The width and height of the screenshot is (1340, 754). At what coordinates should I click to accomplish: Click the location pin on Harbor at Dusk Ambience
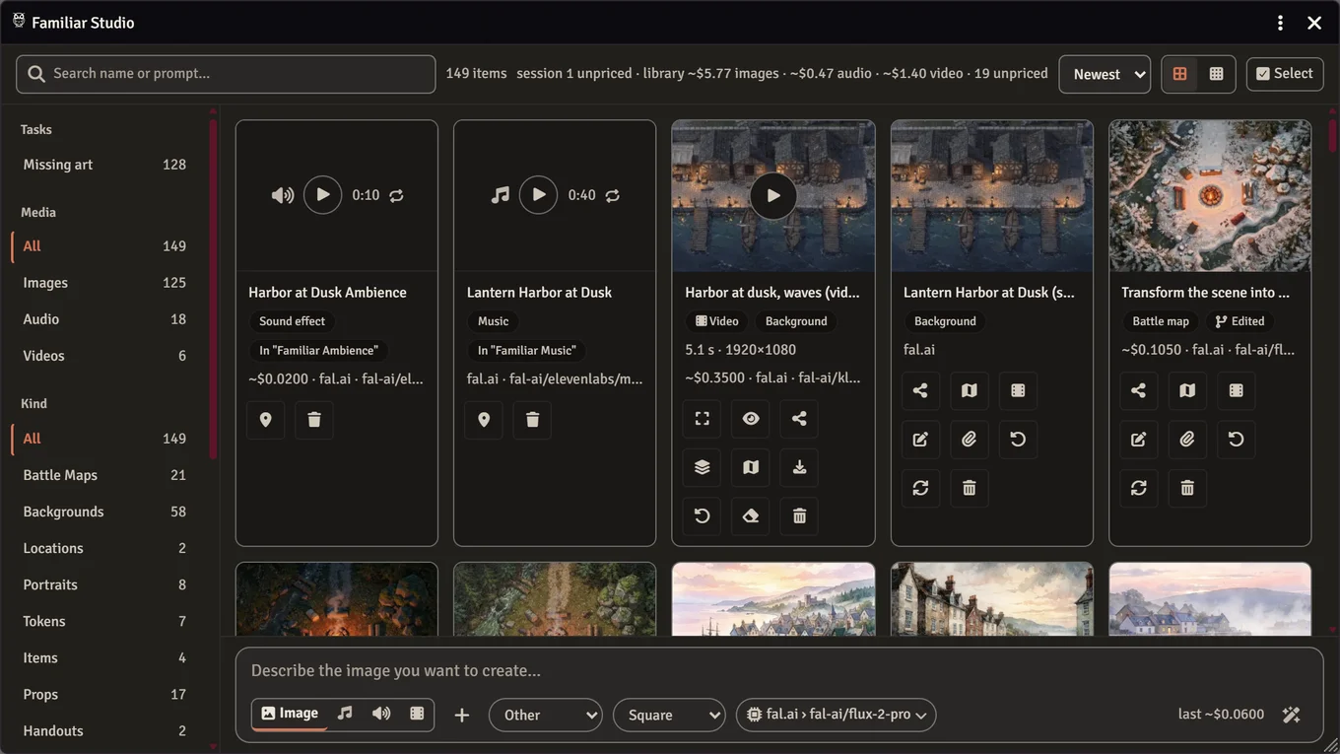(x=266, y=420)
